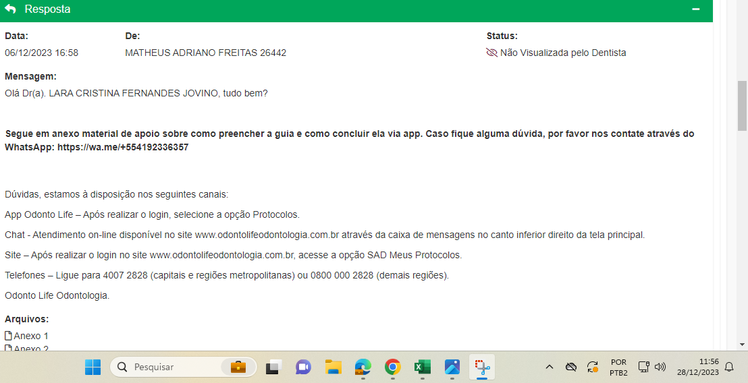Viewport: 748px width, 383px height.
Task: Click the not-viewed eye-slash status icon
Action: tap(491, 53)
